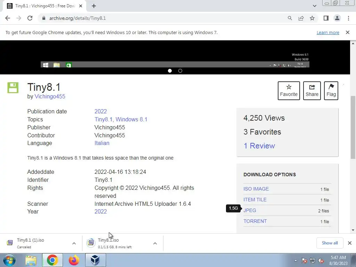
Task: Close the downloads bar
Action: click(350, 243)
